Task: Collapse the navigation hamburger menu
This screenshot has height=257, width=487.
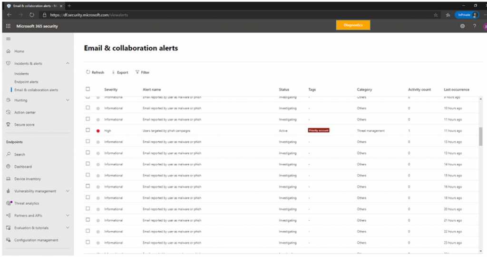Action: (8, 39)
